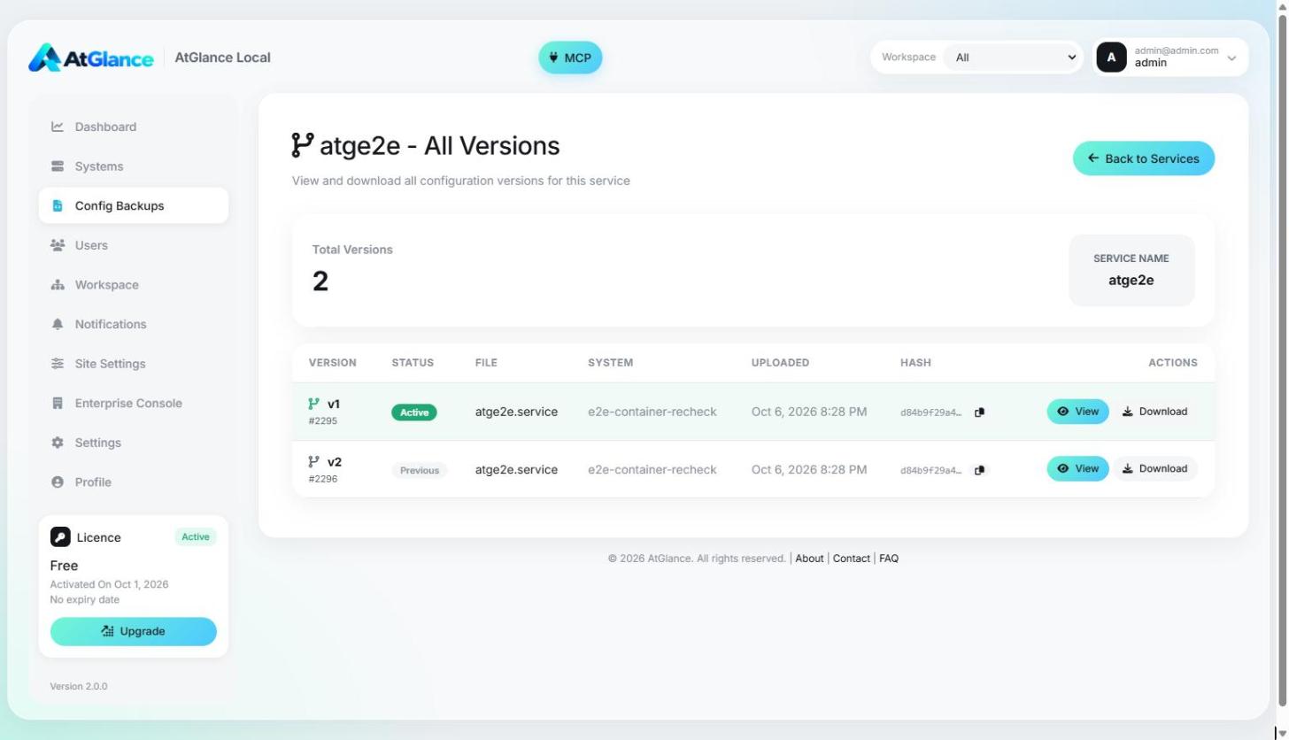Open the Dashboard sidebar item

133,127
